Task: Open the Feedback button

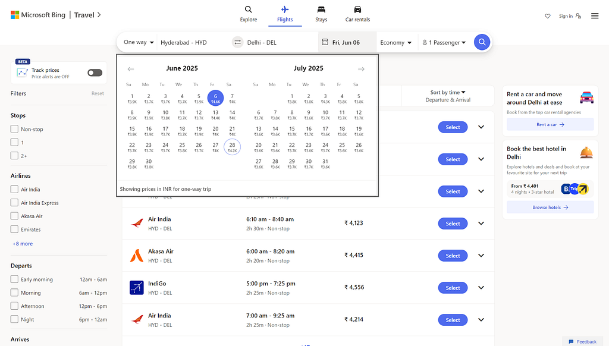Action: pos(582,342)
